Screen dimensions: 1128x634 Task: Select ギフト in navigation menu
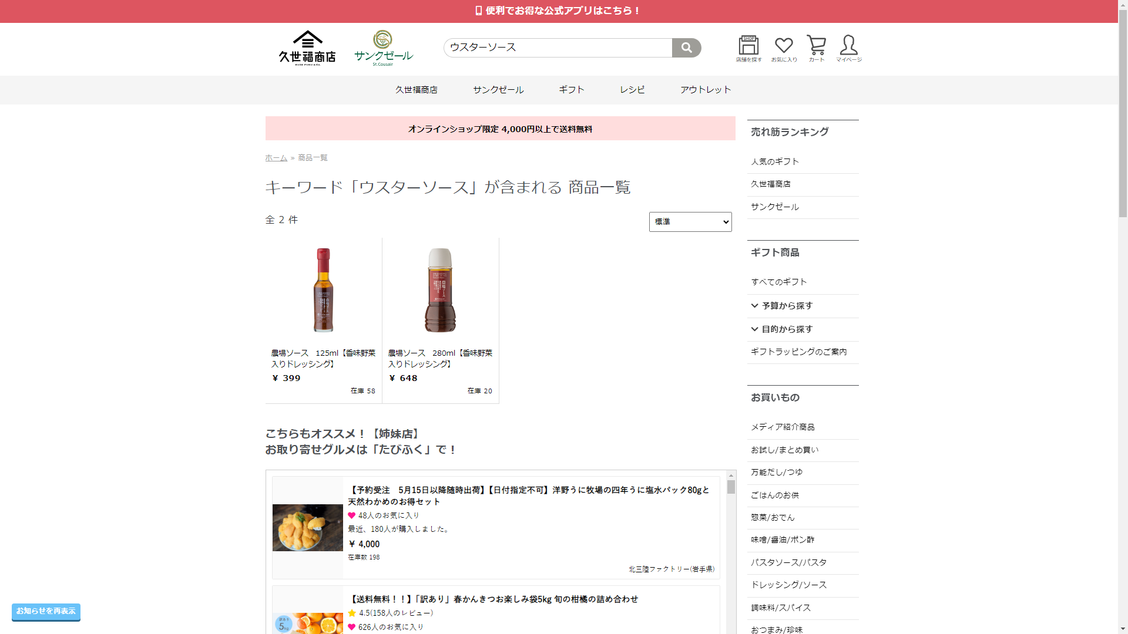pos(571,90)
